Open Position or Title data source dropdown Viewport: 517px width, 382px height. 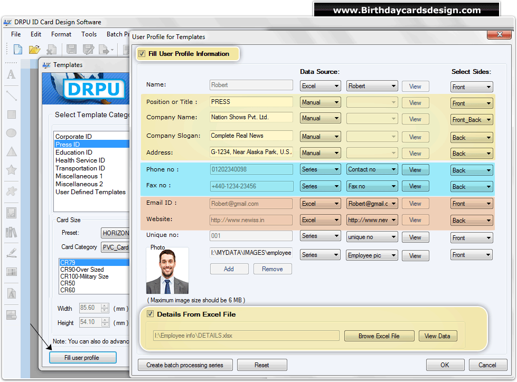click(320, 102)
